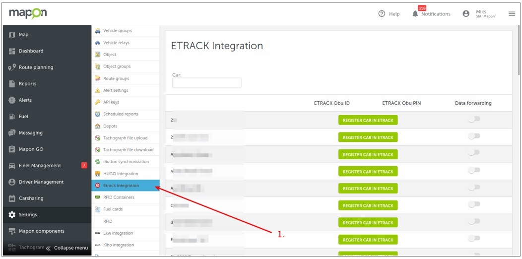Click the Dashboard tiles icon
Image resolution: width=522 pixels, height=259 pixels.
tap(12, 51)
